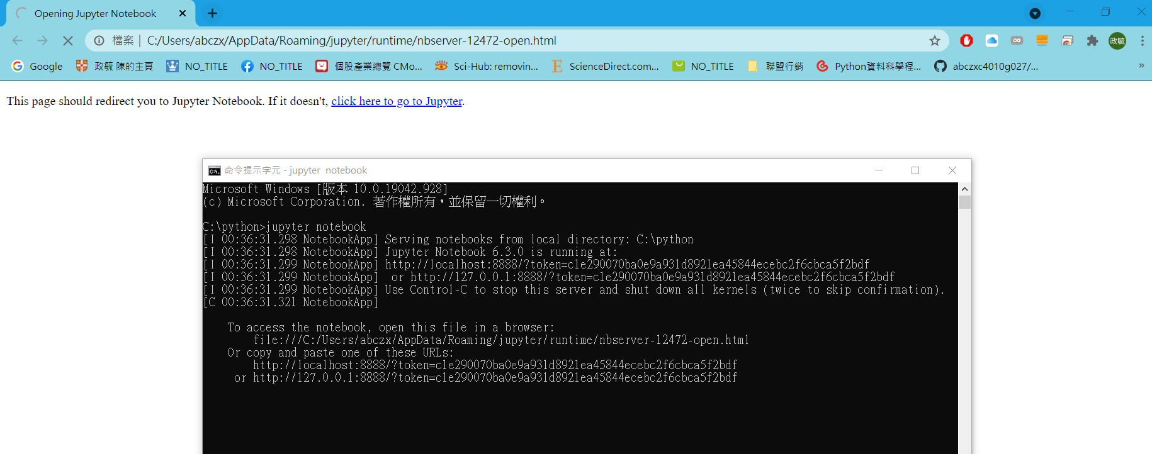This screenshot has height=454, width=1152.
Task: Open the Python資料科學 bookmark
Action: [869, 66]
